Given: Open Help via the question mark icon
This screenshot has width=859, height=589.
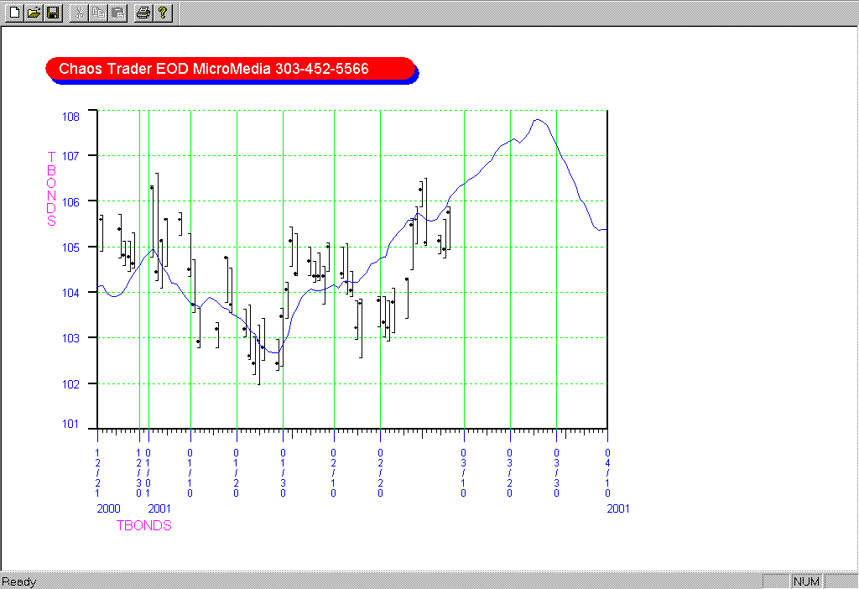Looking at the screenshot, I should [163, 13].
